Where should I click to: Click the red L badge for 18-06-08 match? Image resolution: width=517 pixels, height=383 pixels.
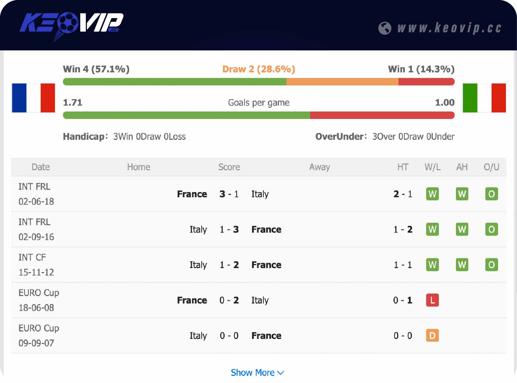click(432, 300)
